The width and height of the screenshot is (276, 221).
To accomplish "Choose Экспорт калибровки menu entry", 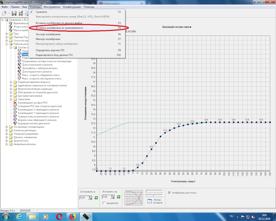I will (x=77, y=34).
